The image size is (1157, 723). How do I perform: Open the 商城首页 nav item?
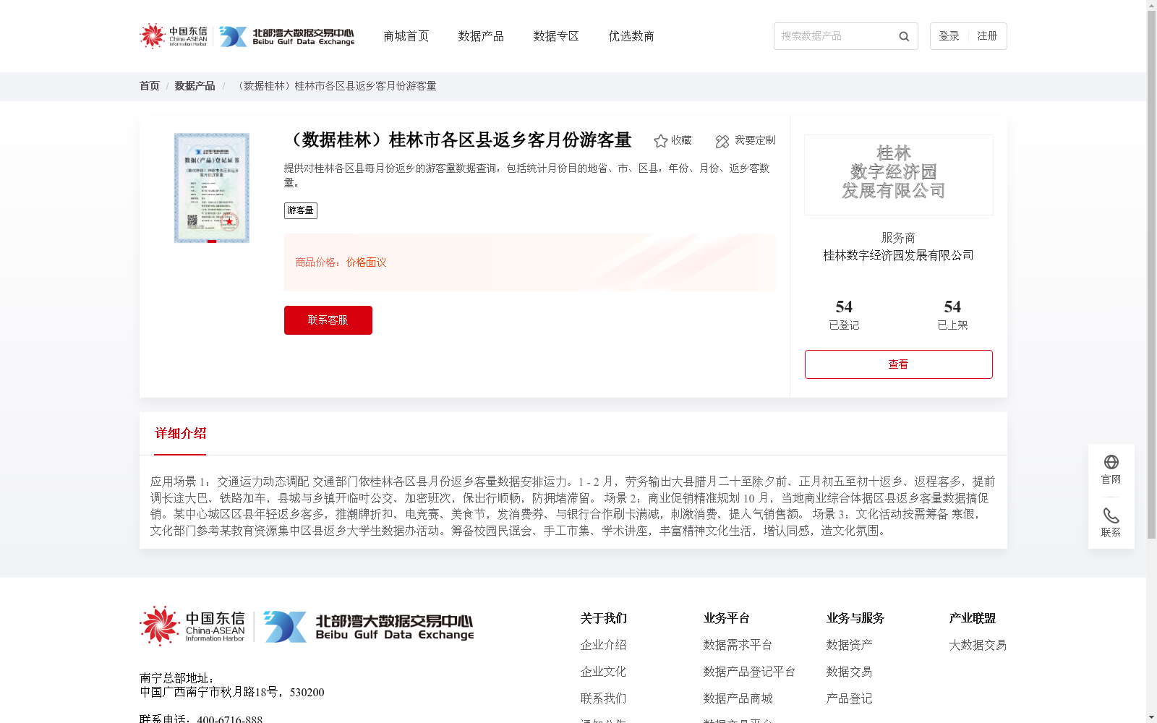point(406,36)
